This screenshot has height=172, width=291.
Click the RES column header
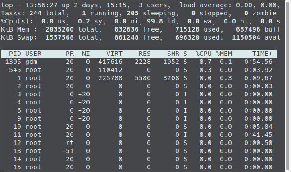(x=145, y=54)
